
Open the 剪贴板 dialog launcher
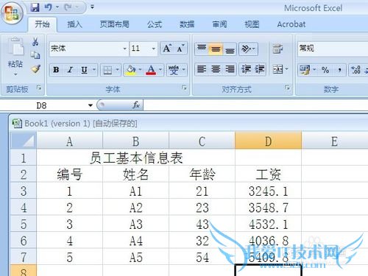click(39, 88)
